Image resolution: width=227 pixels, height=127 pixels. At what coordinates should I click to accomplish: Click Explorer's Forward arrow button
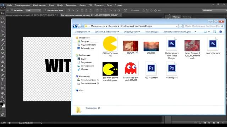pyautogui.click(x=79, y=26)
